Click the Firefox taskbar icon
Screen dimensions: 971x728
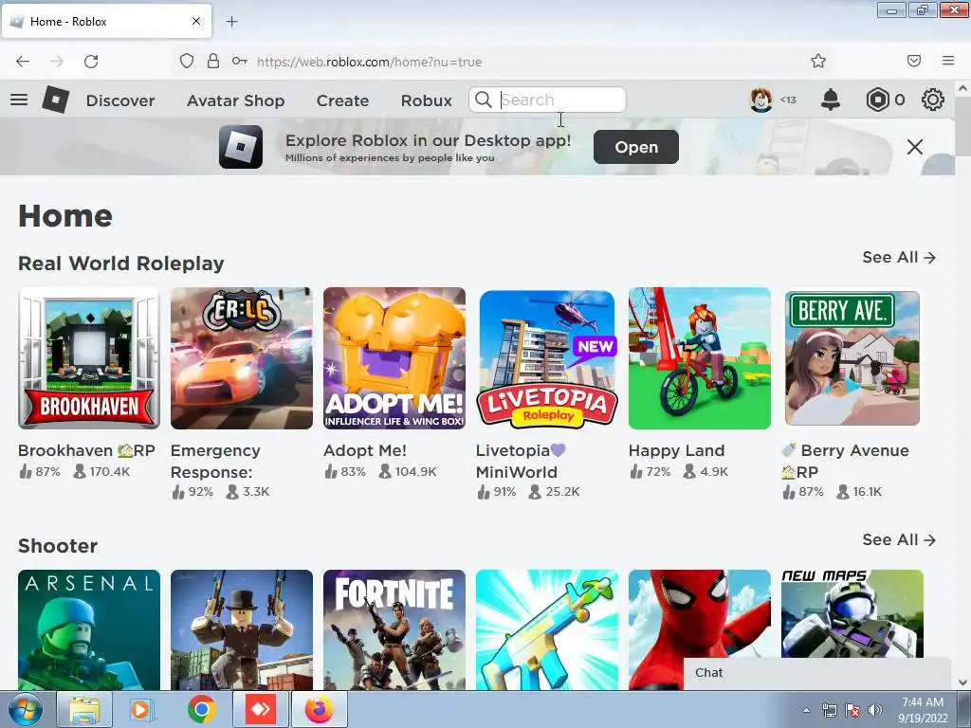[320, 709]
